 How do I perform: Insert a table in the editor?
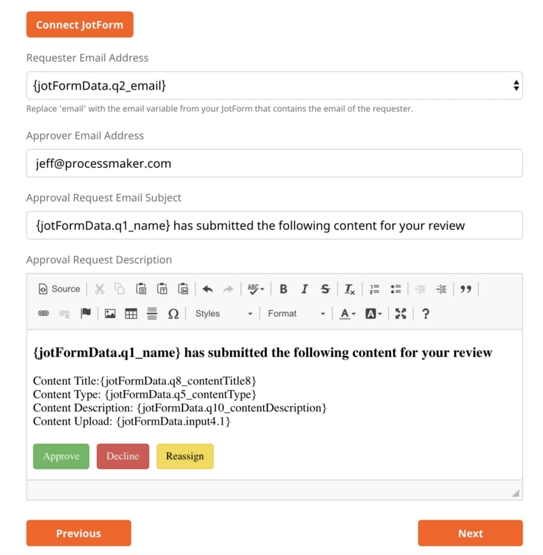131,313
